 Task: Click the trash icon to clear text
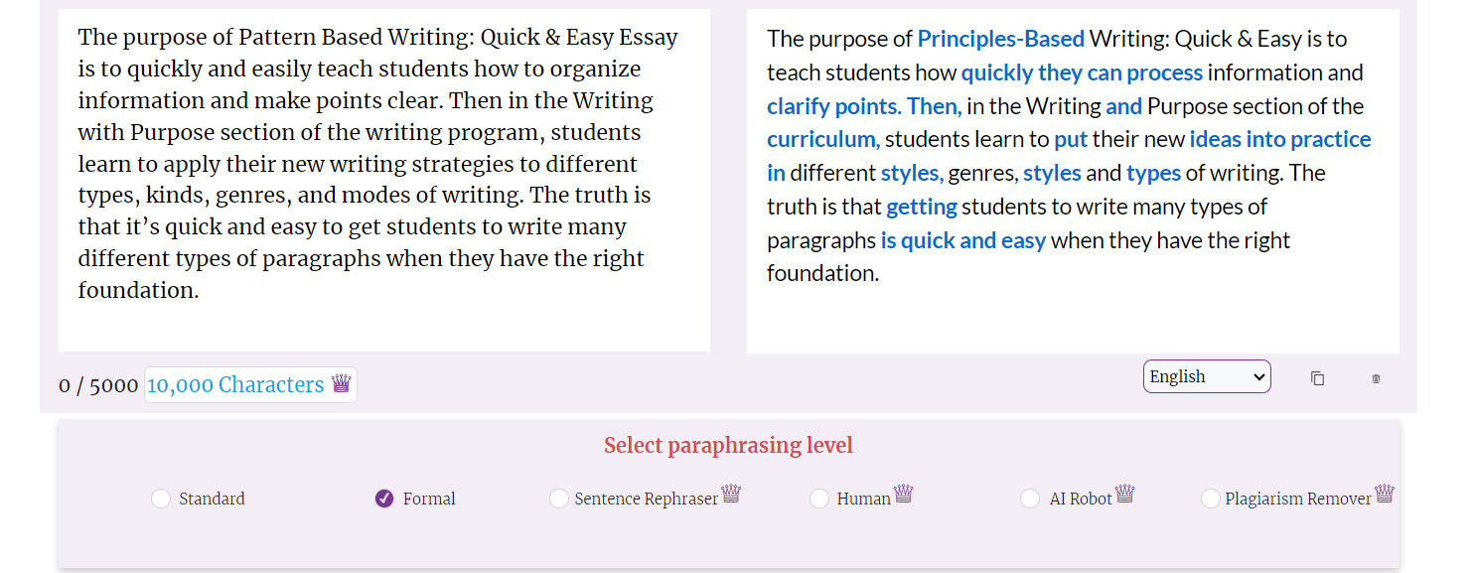(1376, 378)
